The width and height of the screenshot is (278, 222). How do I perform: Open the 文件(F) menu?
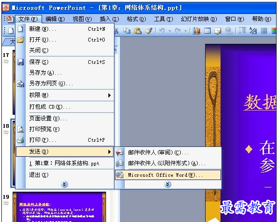29,19
